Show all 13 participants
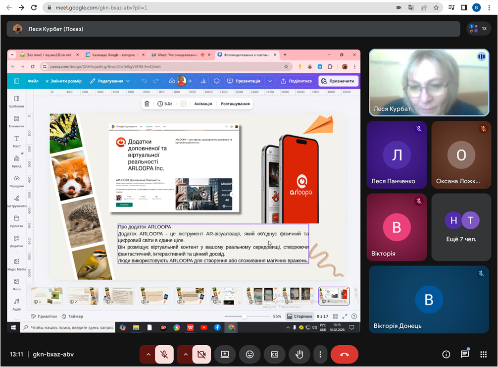The height and width of the screenshot is (367, 498). tap(479, 29)
